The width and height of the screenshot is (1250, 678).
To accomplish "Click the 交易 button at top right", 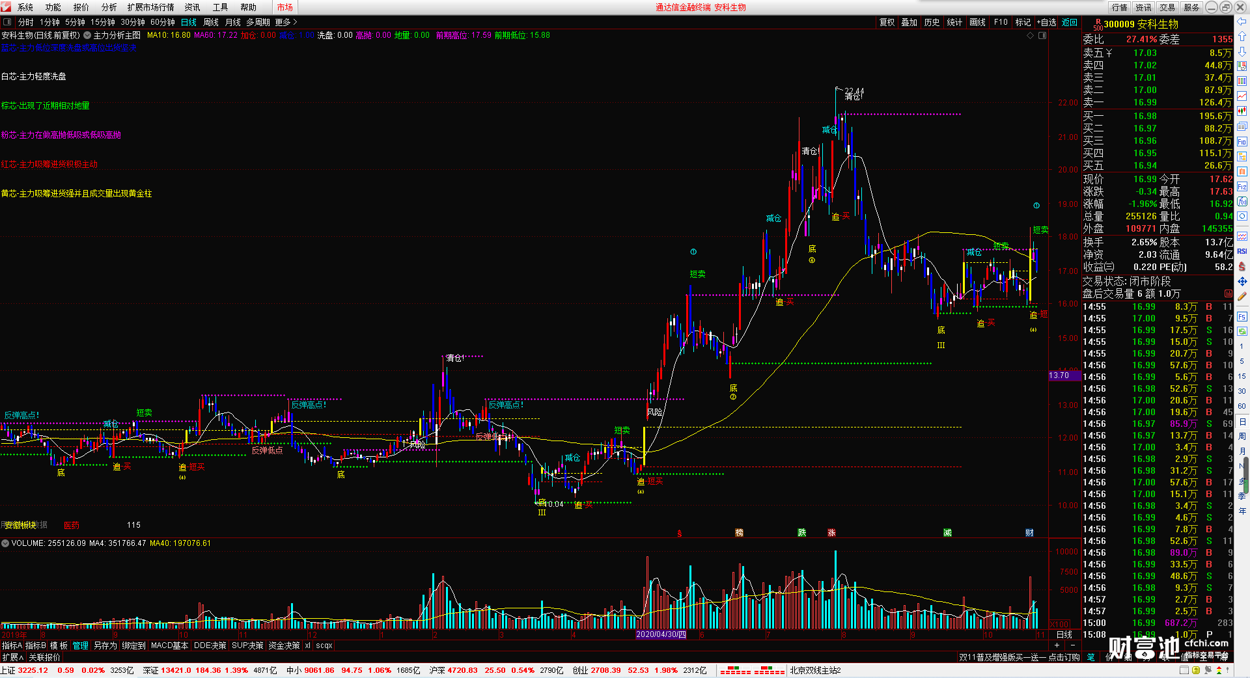I will 1167,7.
